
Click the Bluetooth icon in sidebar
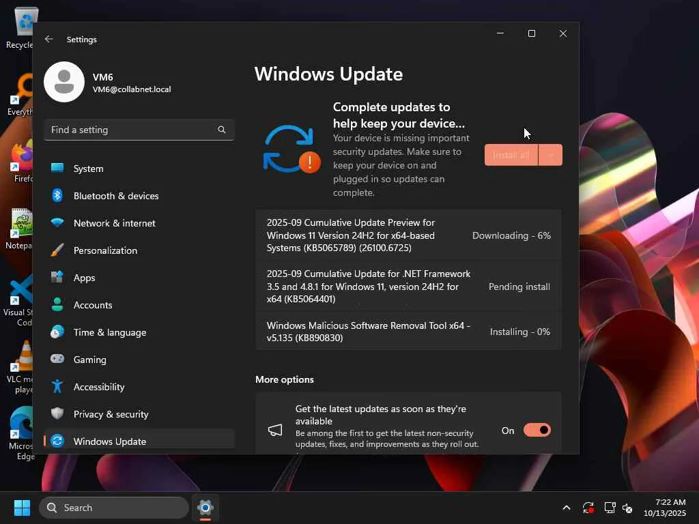point(57,195)
